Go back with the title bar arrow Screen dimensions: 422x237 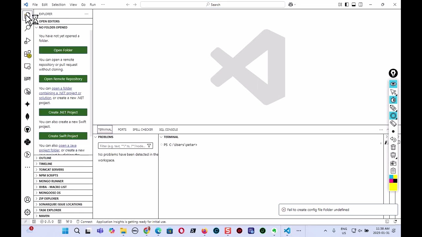128,5
